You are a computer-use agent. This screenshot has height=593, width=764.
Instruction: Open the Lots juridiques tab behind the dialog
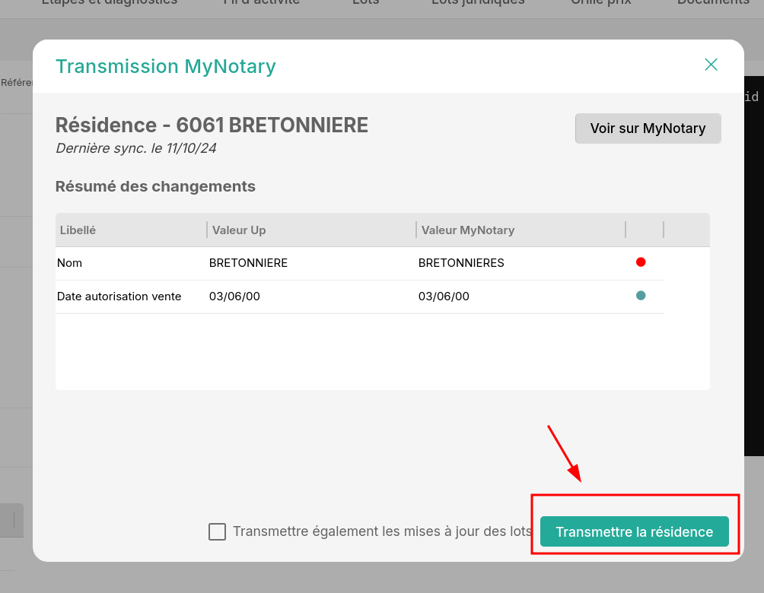(478, 2)
